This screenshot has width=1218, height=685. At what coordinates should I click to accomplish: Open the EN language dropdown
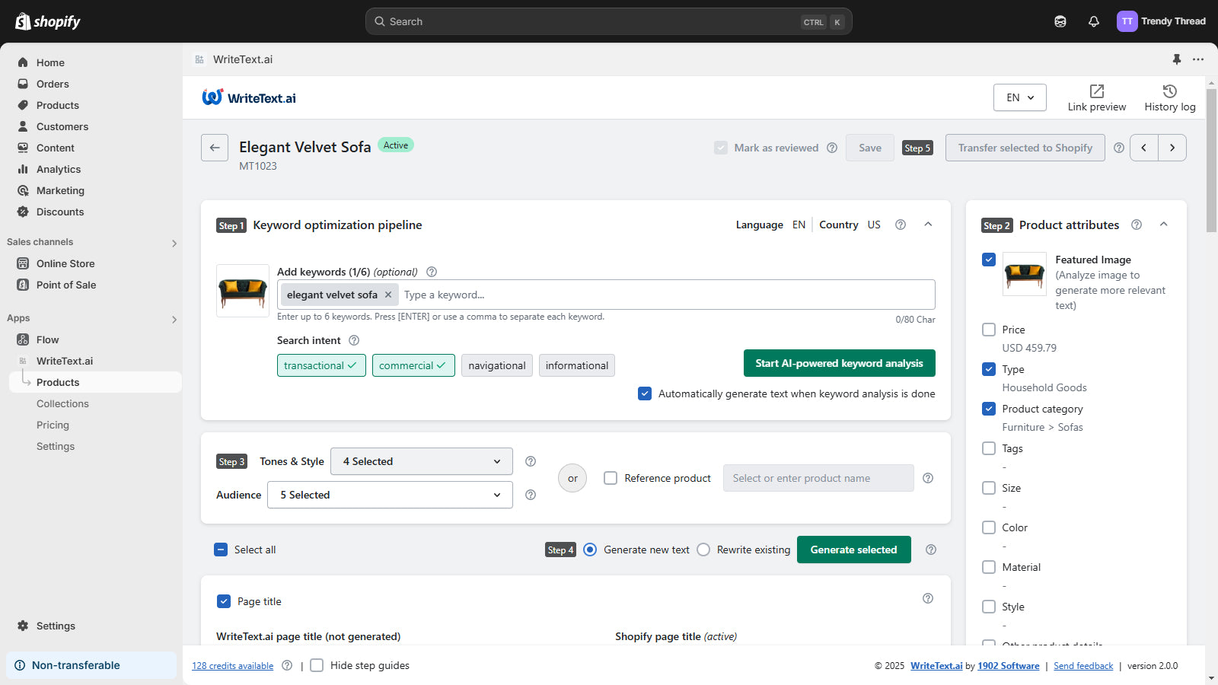pos(1019,97)
